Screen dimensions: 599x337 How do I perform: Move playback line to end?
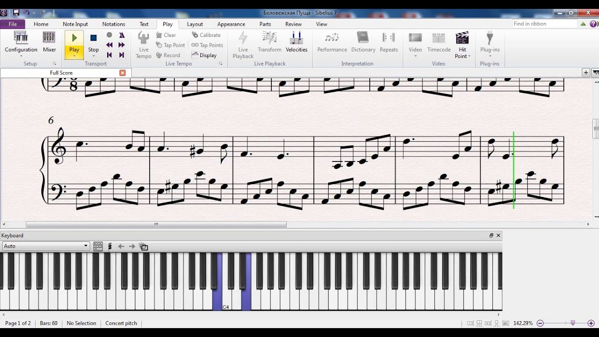(x=122, y=55)
